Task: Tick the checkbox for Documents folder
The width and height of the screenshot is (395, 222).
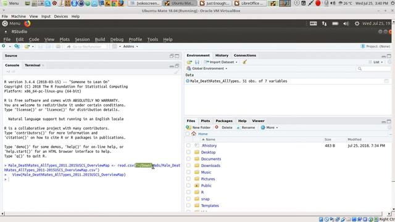Action: click(188, 159)
